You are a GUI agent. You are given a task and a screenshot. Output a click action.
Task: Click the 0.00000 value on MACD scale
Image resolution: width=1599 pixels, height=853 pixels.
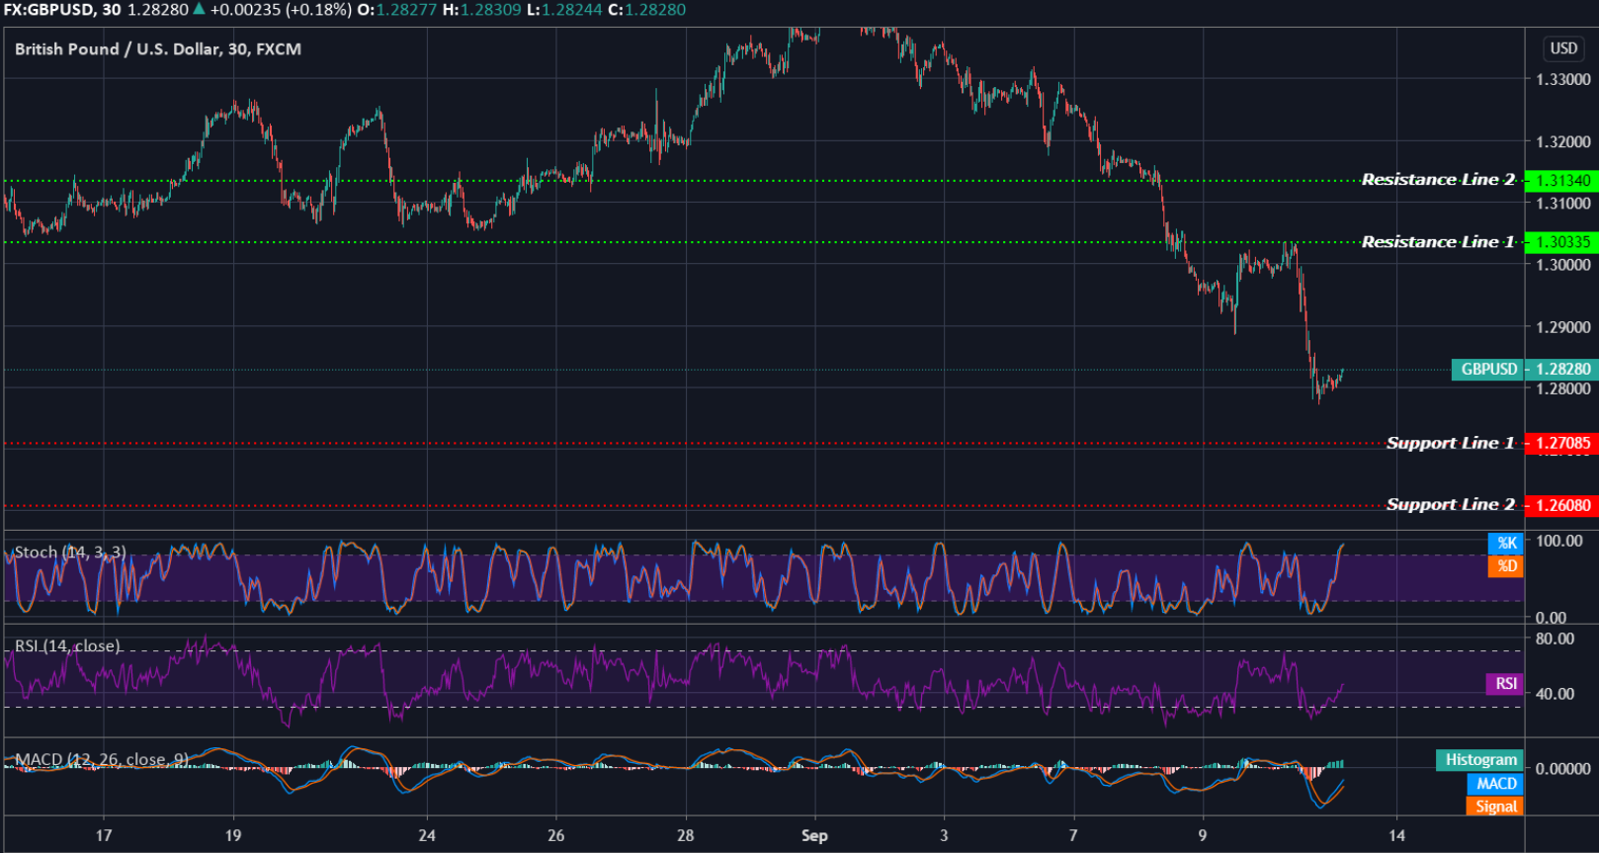coord(1563,769)
